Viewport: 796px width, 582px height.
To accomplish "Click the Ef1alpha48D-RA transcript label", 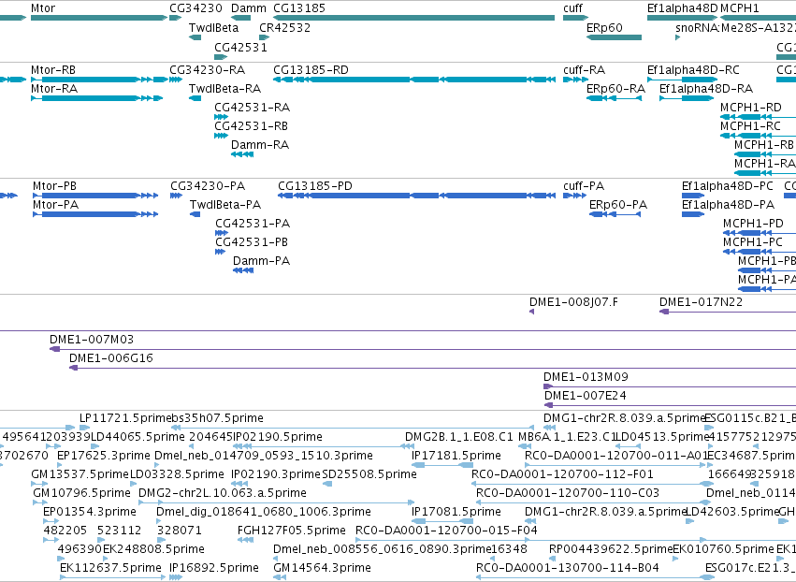I will pos(706,89).
